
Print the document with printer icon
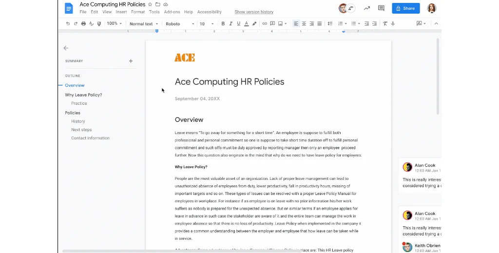(x=83, y=23)
